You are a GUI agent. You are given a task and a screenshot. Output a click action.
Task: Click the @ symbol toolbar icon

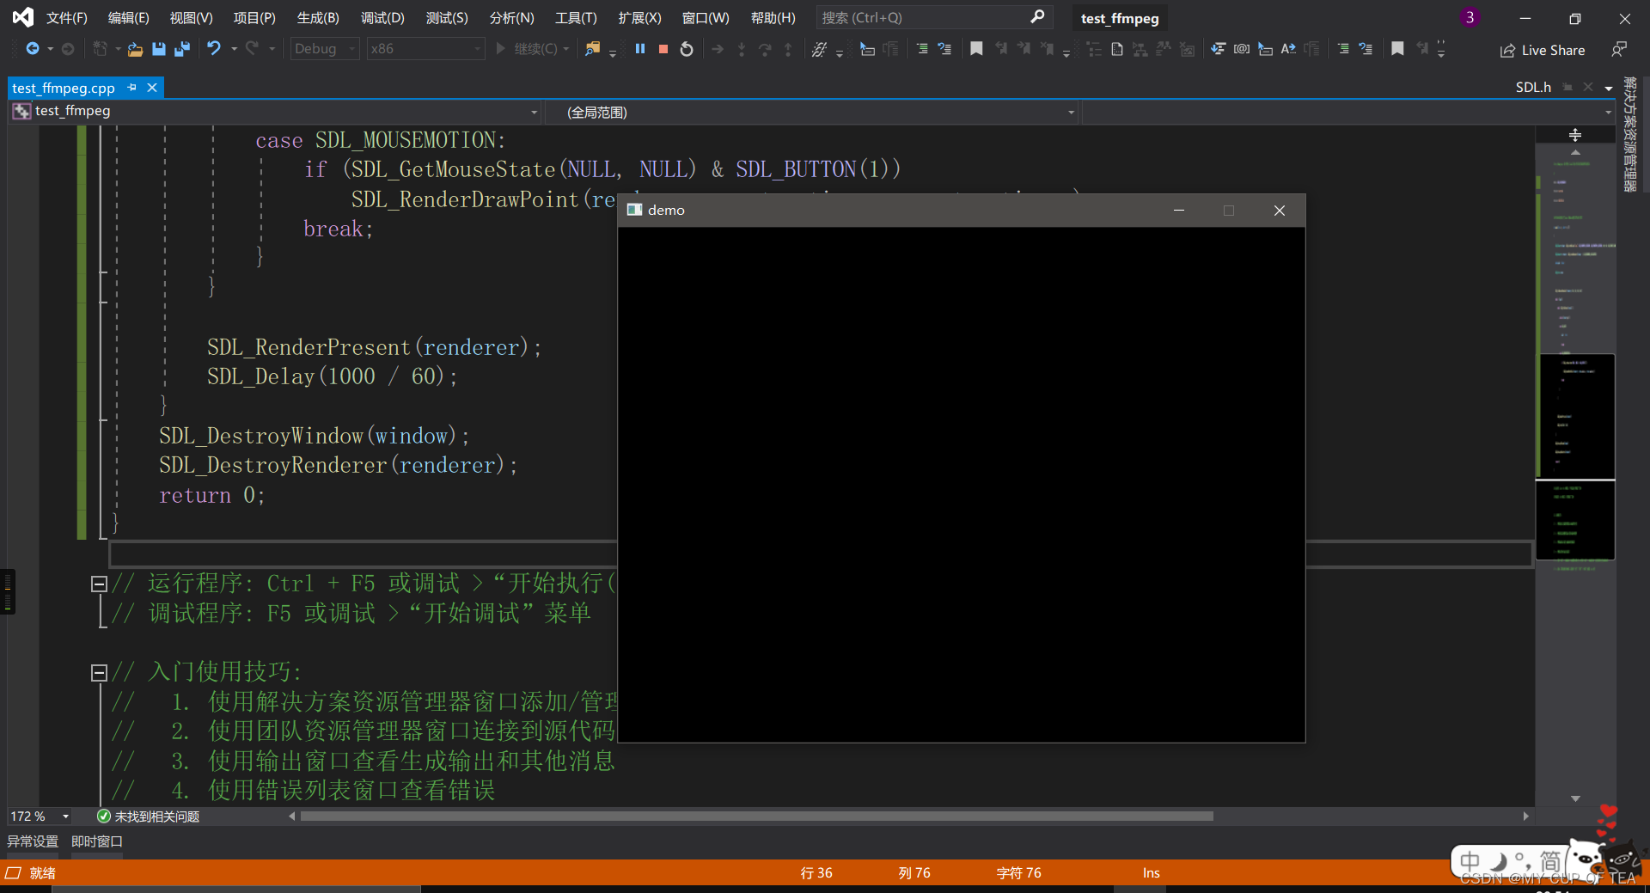(x=1242, y=49)
